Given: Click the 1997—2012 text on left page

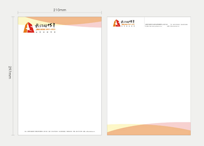Looking at the screenshot, I should 50,29.
